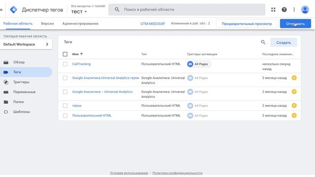The height and width of the screenshot is (177, 315).
Task: Click paused icon in Google Аналитика – Universal Analytics row
Action: (294, 91)
